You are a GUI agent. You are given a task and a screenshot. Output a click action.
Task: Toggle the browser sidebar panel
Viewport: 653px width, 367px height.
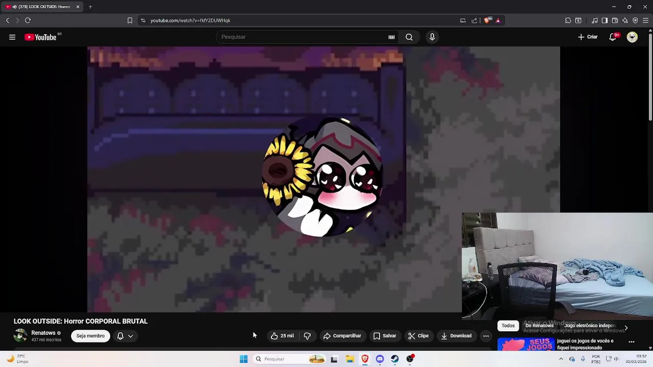[605, 20]
